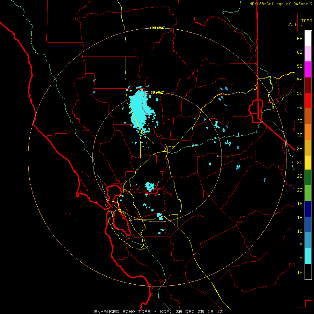Click the dark orange 46 kft legend swatch
This screenshot has height=314, width=314.
pos(308,116)
